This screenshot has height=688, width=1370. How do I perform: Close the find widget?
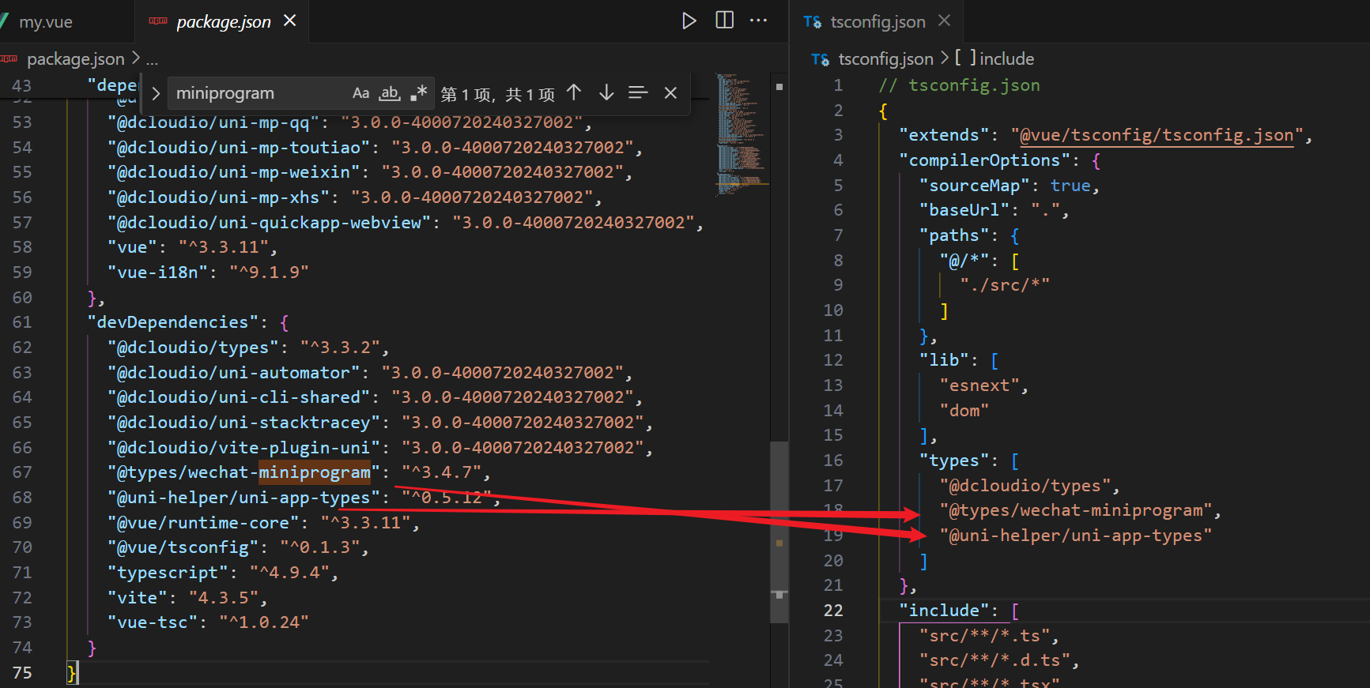pyautogui.click(x=670, y=93)
